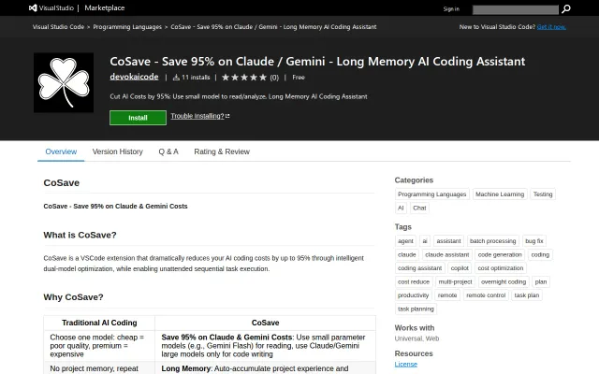Click the batch processing tag
The width and height of the screenshot is (599, 374).
pyautogui.click(x=493, y=241)
